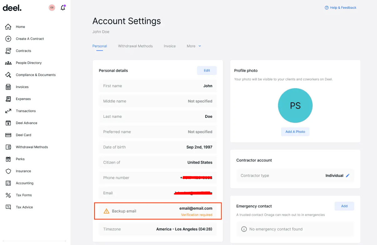
Task: Click the PS profile photo circle
Action: (x=295, y=106)
